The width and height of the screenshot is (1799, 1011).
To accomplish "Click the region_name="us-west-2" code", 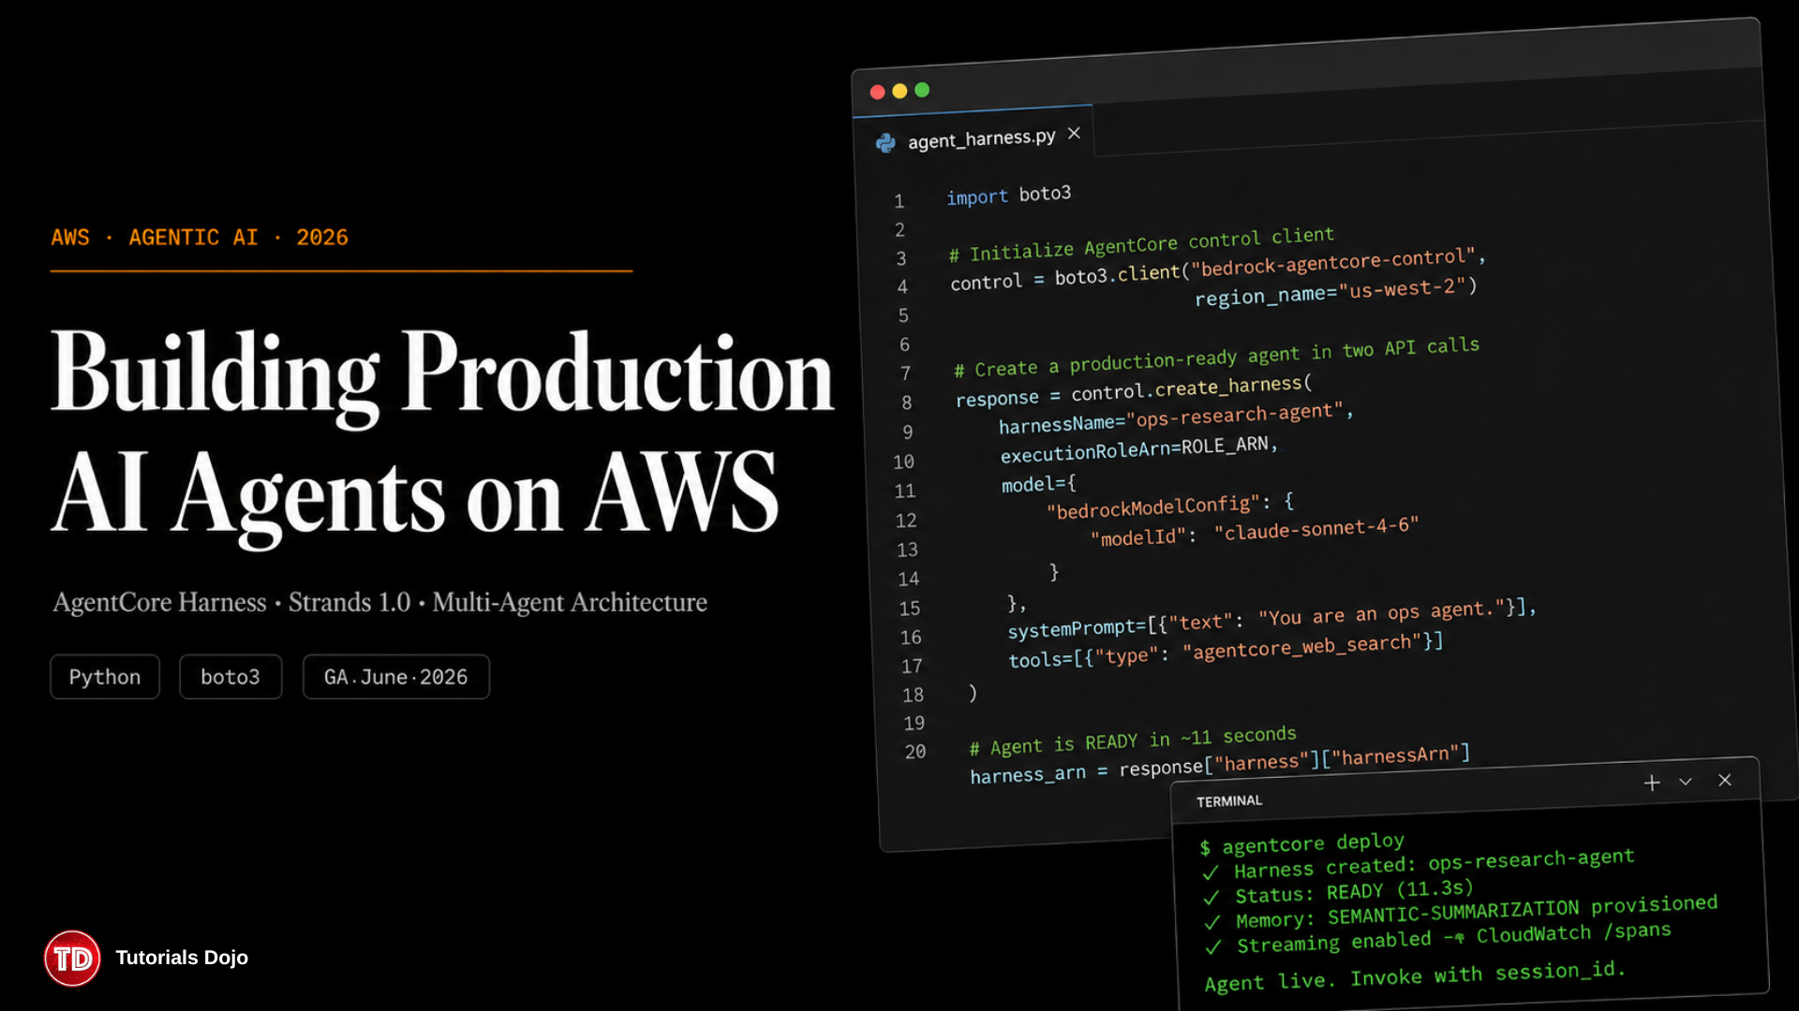I will click(x=1335, y=292).
